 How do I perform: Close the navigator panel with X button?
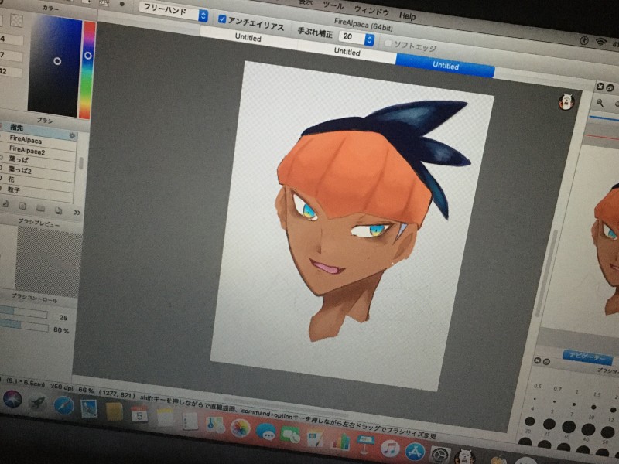pyautogui.click(x=600, y=87)
